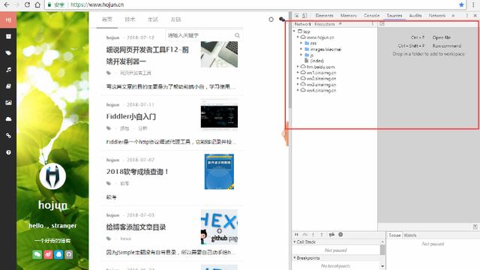The image size is (480, 270).
Task: Click the hojun avatar logo image
Action: pyautogui.click(x=52, y=176)
